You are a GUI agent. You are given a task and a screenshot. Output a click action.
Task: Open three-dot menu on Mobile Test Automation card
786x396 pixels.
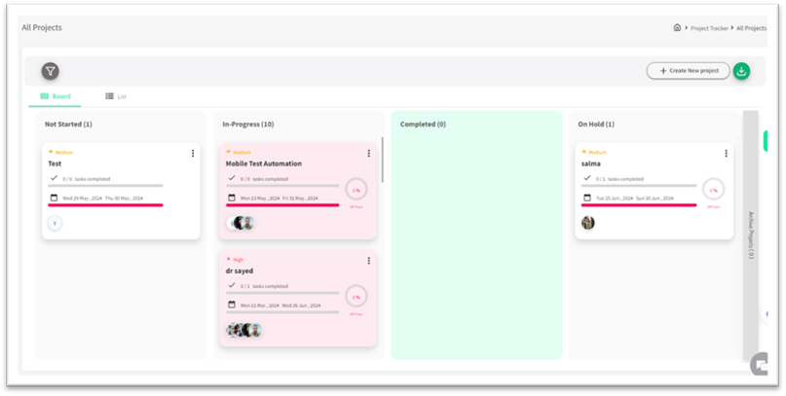pos(368,153)
